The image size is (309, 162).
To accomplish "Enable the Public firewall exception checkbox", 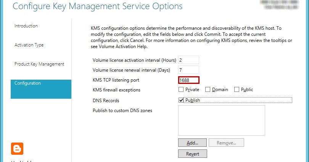I will 237,90.
